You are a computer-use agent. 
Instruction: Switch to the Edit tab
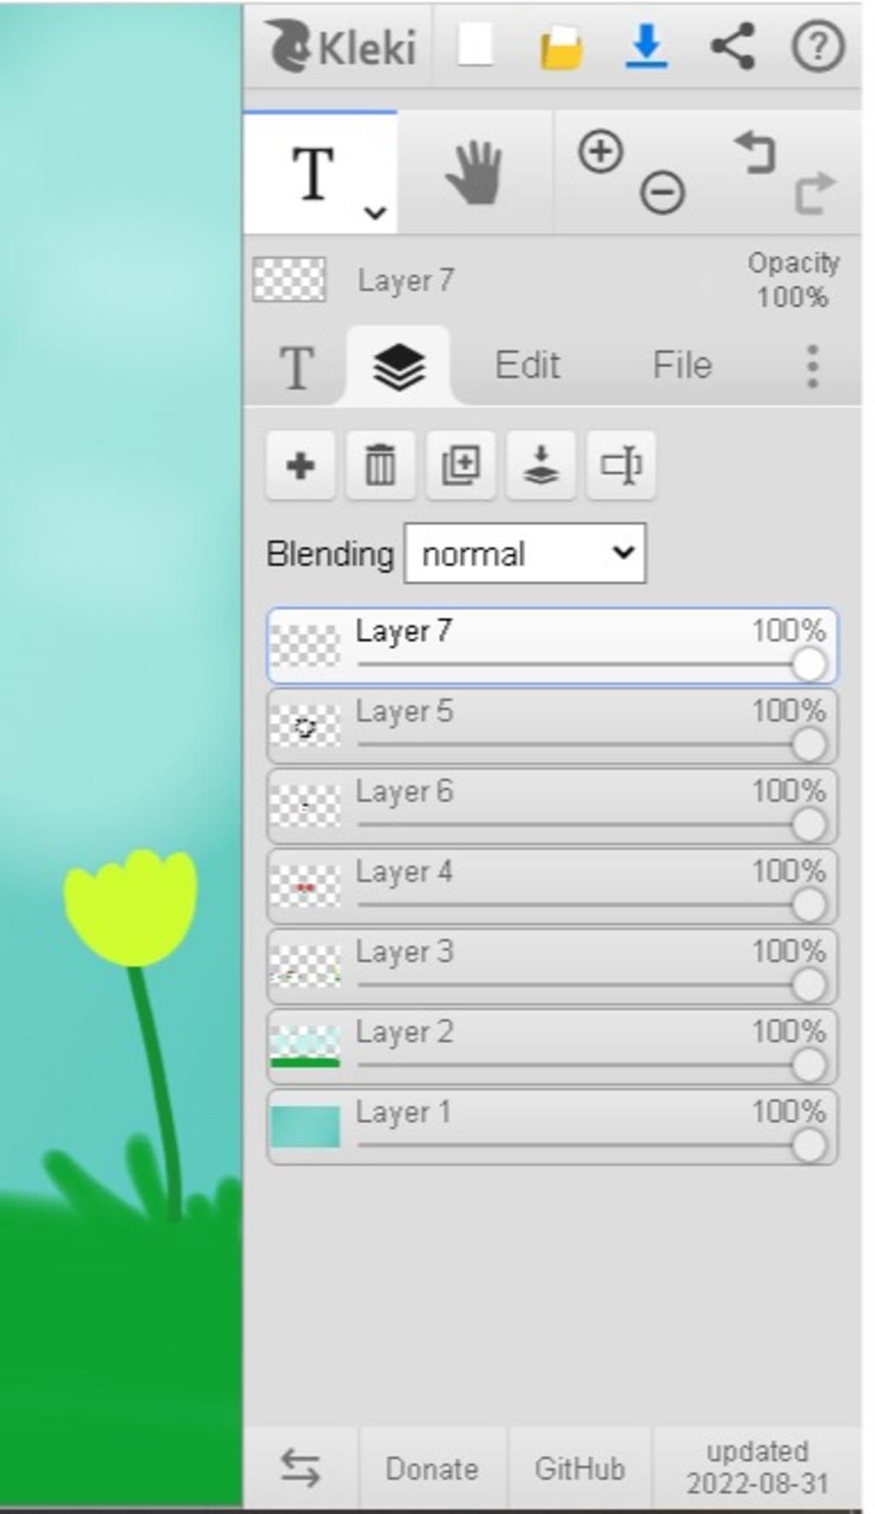click(x=527, y=366)
